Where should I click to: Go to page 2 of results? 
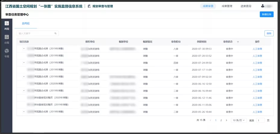click(x=221, y=120)
